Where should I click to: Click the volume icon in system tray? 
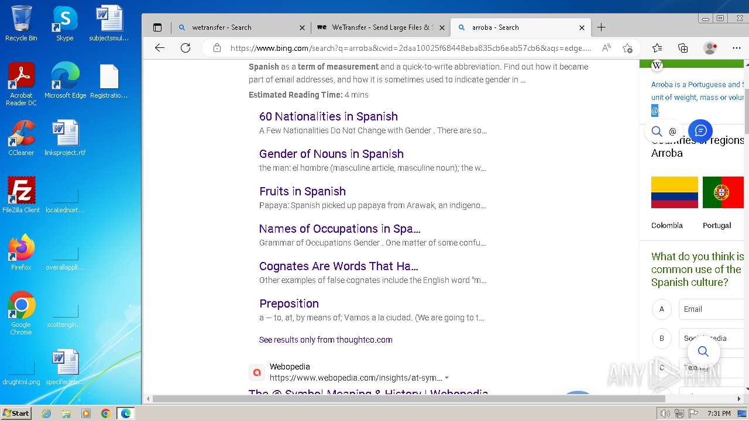(x=665, y=413)
